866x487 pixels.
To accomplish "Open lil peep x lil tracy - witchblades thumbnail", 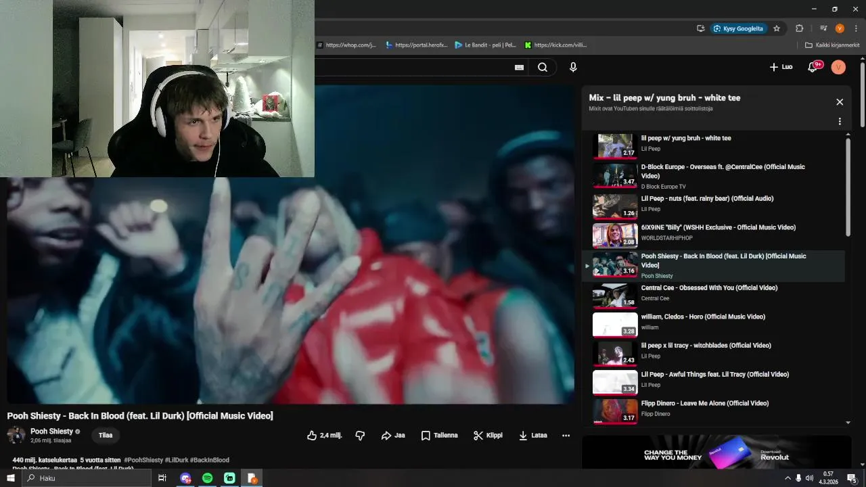I will (615, 353).
